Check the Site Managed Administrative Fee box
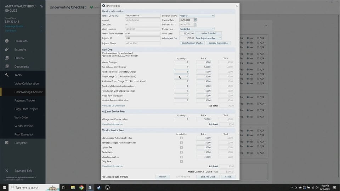 [181, 138]
